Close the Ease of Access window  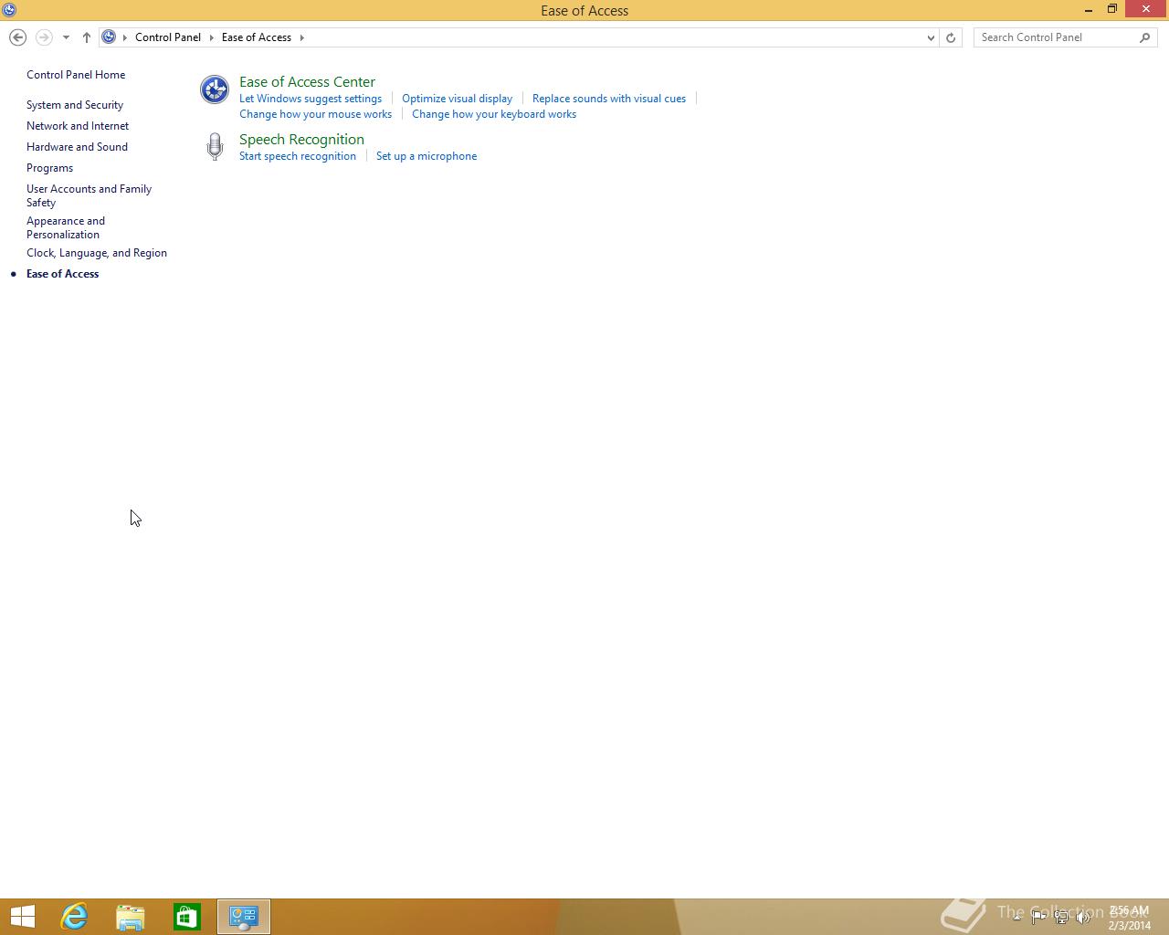click(x=1146, y=9)
